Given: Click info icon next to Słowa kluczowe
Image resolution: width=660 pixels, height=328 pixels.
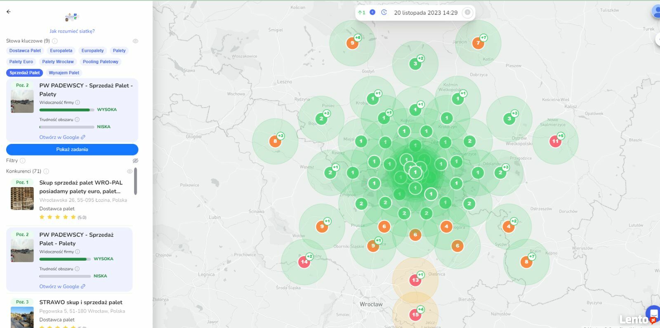Looking at the screenshot, I should tap(55, 41).
